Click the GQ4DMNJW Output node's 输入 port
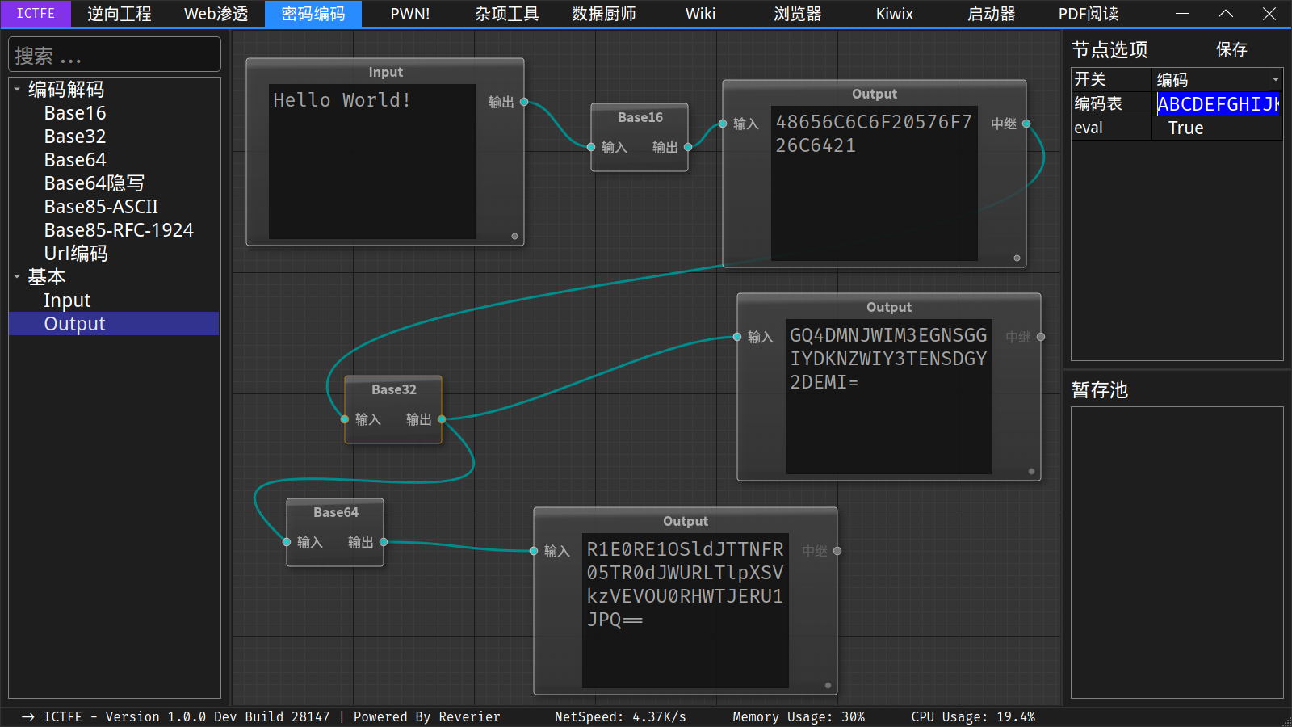The height and width of the screenshot is (727, 1292). (x=737, y=337)
